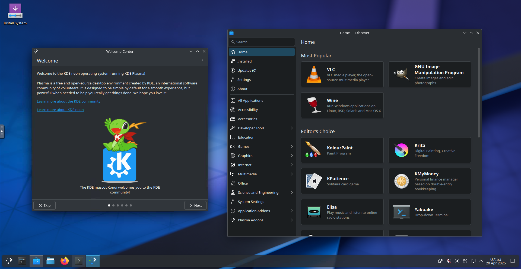Select Home in Discover sidebar
The width and height of the screenshot is (521, 269).
pos(262,52)
